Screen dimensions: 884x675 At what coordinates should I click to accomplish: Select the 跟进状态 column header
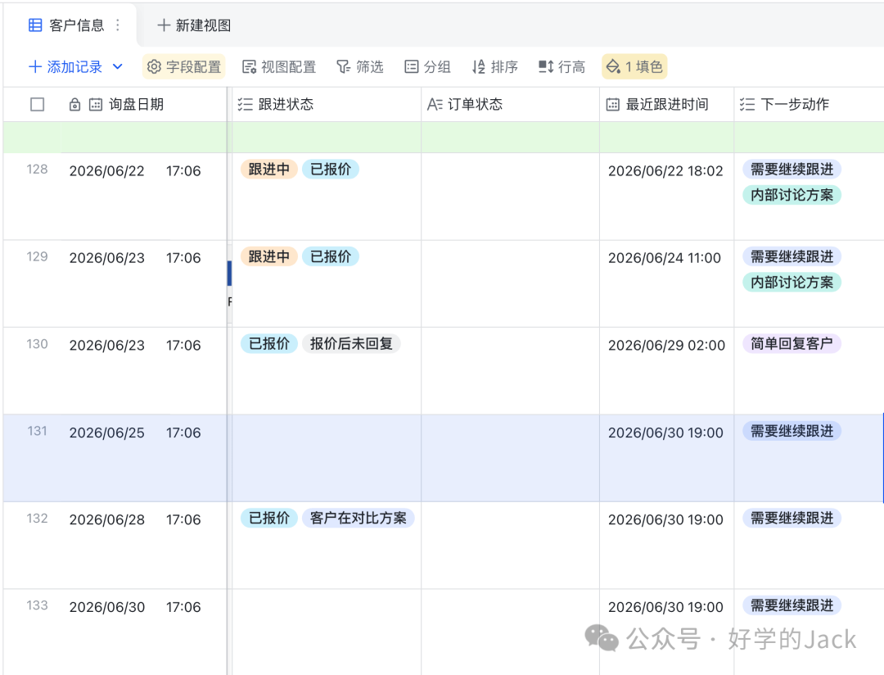327,104
